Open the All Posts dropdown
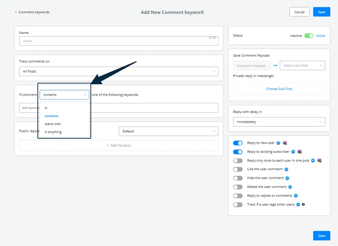This screenshot has width=338, height=246. 119,71
